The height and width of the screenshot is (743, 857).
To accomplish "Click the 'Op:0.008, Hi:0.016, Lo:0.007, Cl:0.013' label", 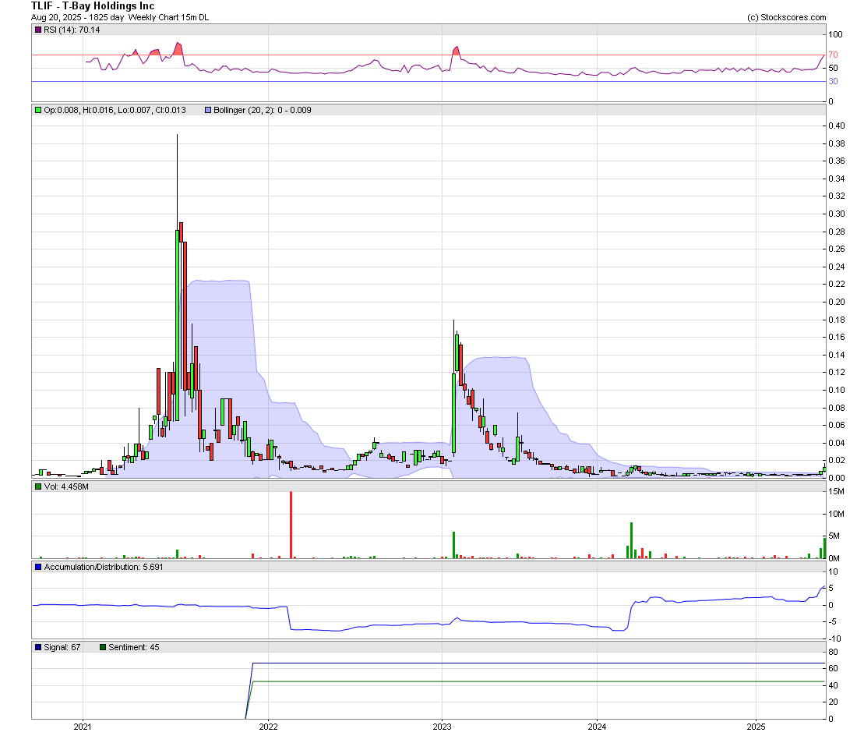I will 115,110.
